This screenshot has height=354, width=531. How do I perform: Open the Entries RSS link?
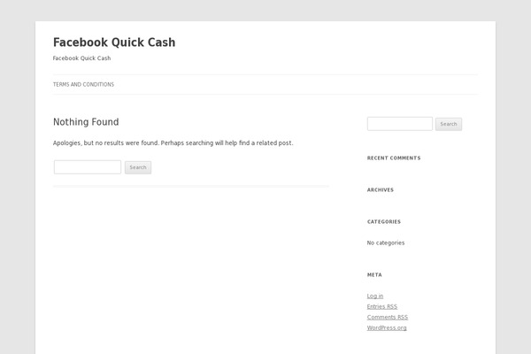tap(382, 306)
